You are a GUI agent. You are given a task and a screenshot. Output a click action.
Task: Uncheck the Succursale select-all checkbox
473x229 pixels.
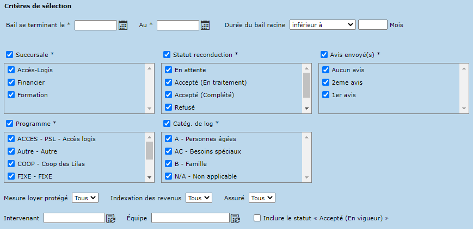[10, 55]
